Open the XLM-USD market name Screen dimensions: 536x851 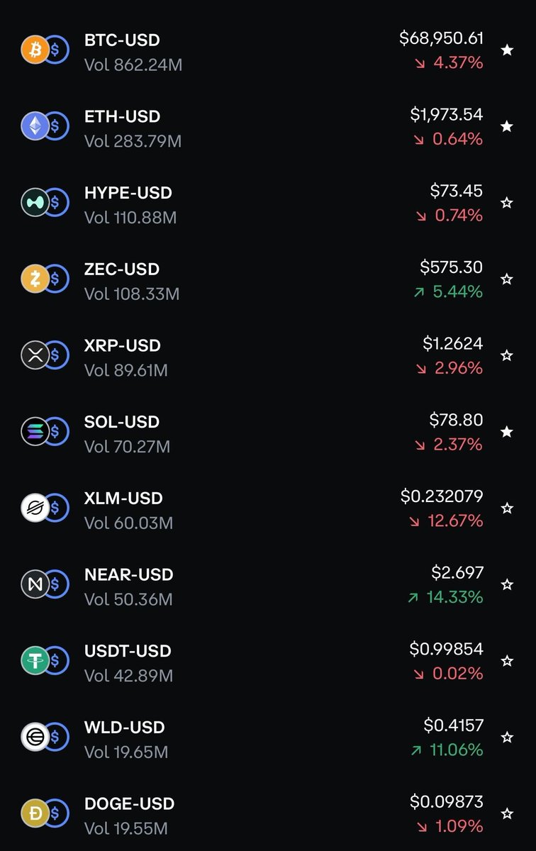[x=123, y=498]
